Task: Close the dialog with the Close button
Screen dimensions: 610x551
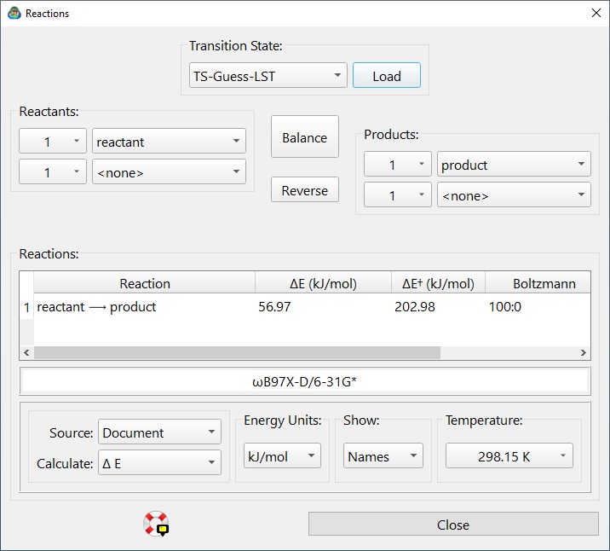Action: tap(453, 524)
